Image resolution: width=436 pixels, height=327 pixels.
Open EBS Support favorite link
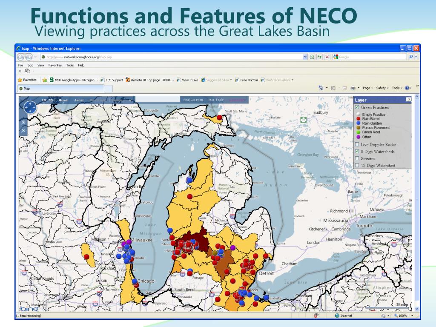click(112, 80)
